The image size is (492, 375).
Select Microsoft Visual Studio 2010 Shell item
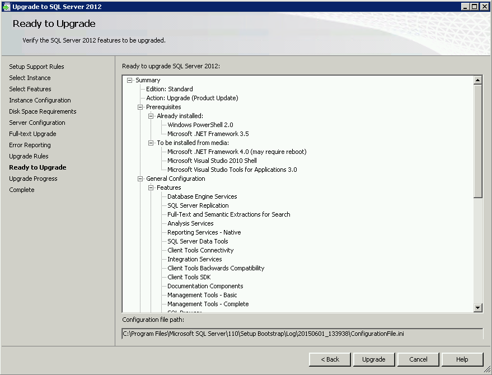pos(212,161)
